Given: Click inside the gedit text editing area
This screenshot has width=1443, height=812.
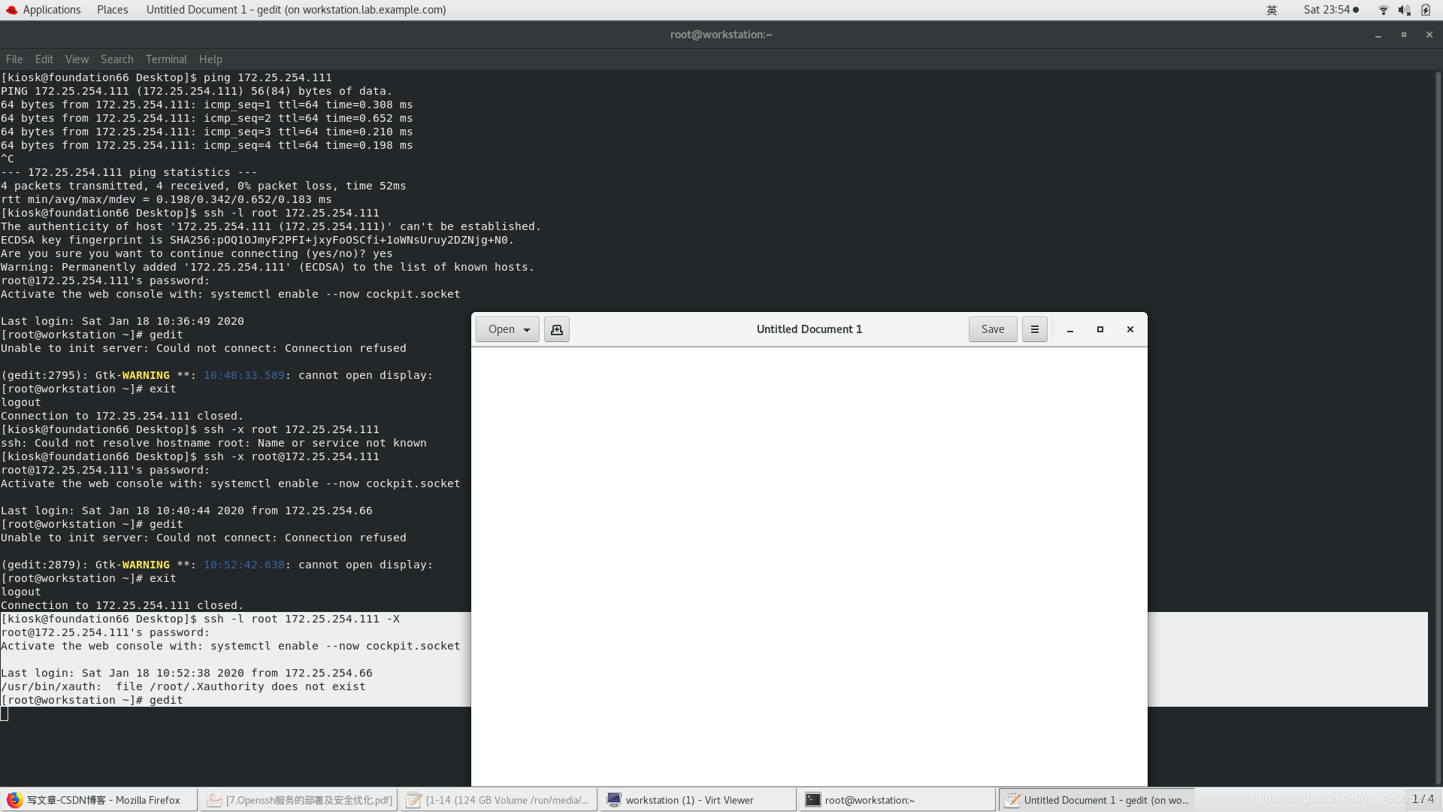Looking at the screenshot, I should [x=809, y=566].
